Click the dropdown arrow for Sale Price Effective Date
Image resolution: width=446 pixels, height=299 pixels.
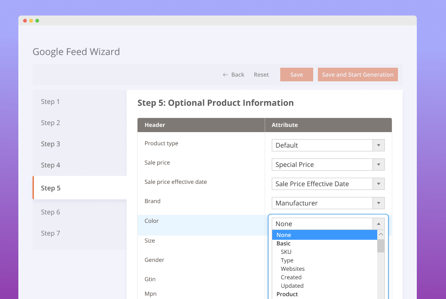378,183
